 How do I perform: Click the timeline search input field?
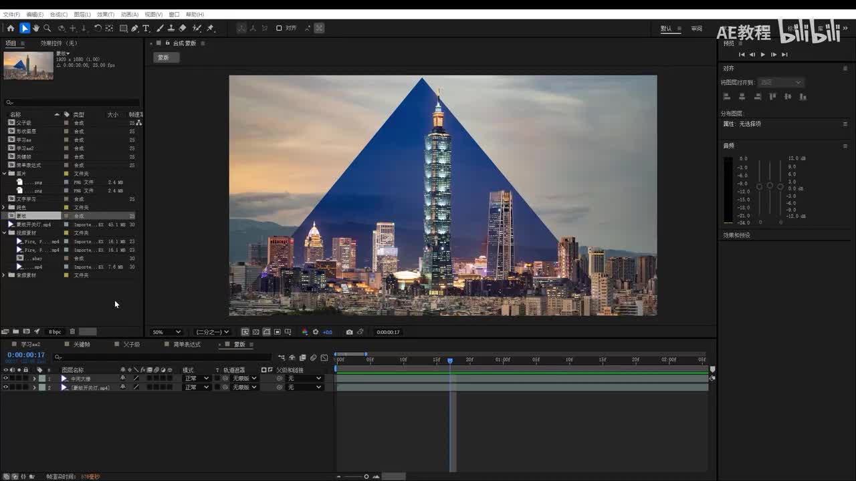point(164,357)
